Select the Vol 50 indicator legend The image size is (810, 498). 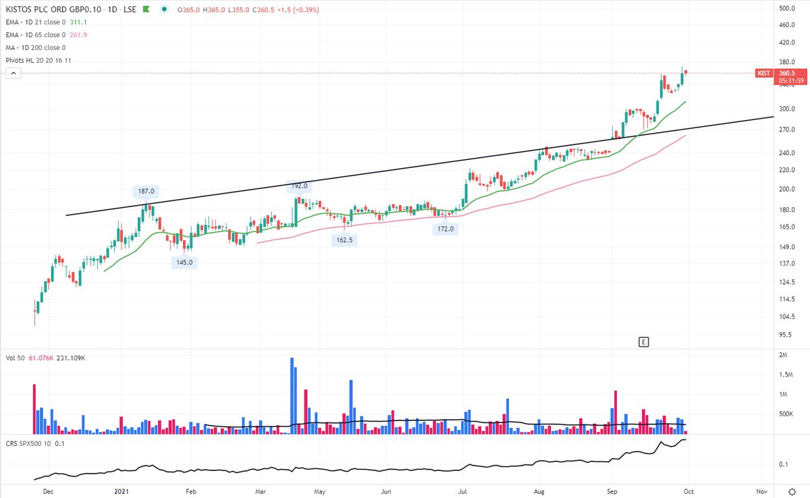pos(15,358)
